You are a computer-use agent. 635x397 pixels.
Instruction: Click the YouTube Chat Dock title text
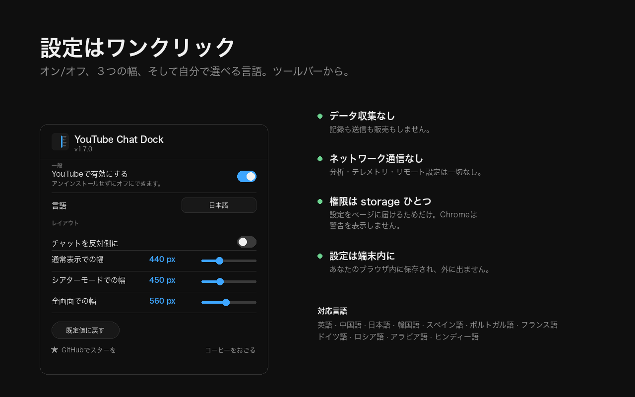[x=119, y=139]
